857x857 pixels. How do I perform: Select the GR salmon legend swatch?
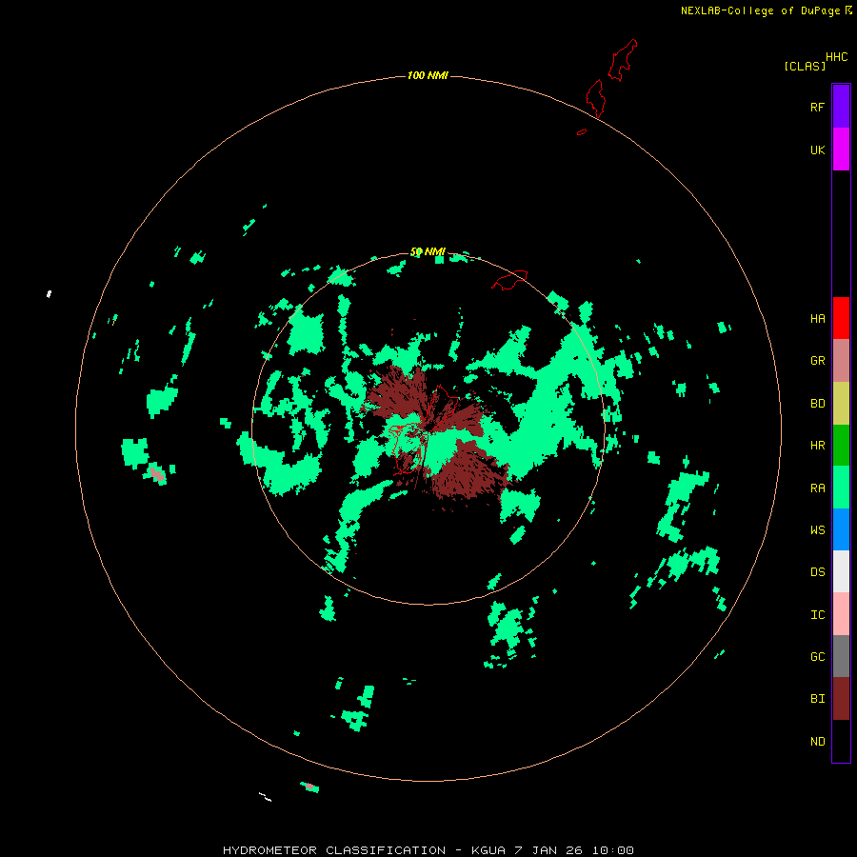coord(841,361)
